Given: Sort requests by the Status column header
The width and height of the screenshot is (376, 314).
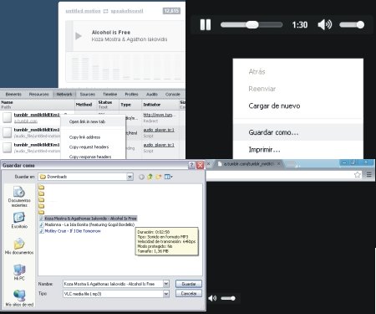Looking at the screenshot, I should point(108,105).
